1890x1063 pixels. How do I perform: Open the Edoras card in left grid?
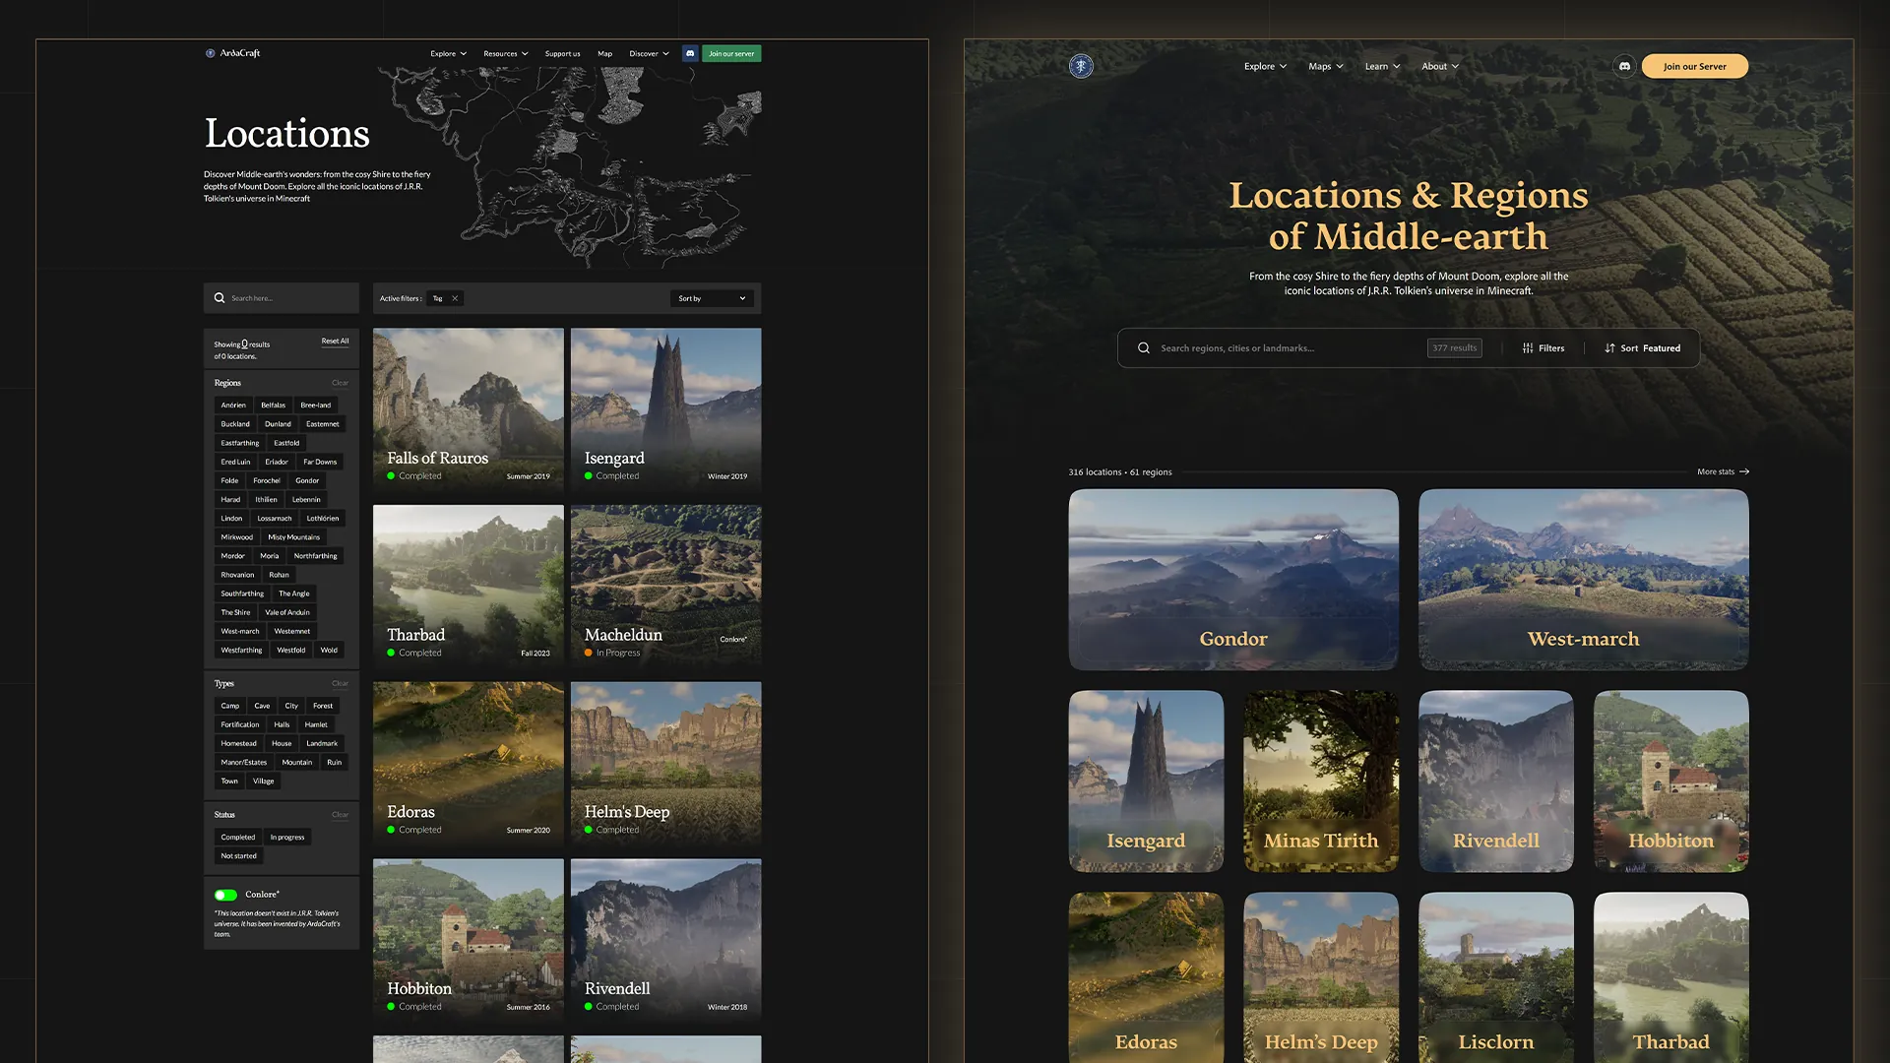tap(468, 762)
